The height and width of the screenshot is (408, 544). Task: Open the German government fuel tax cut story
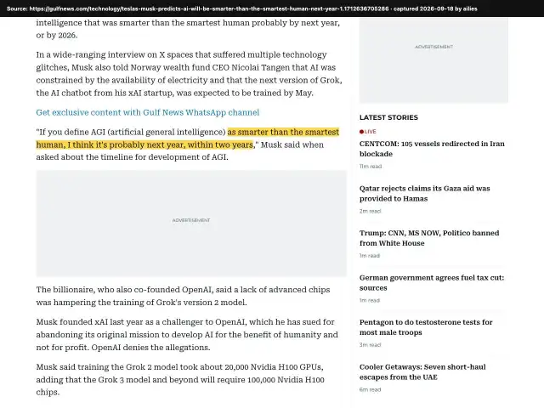point(432,283)
